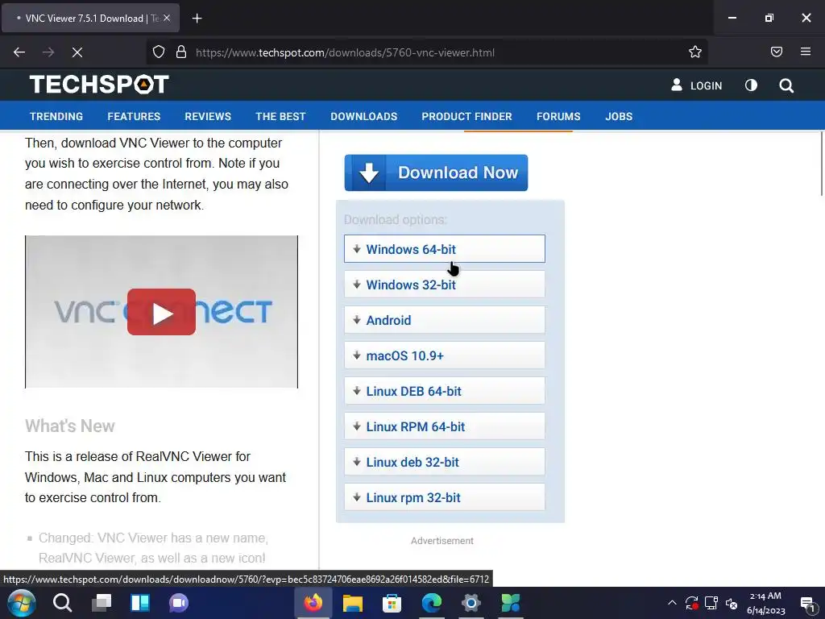The height and width of the screenshot is (619, 825).
Task: Open the PRODUCT FINDER menu
Action: pos(466,116)
